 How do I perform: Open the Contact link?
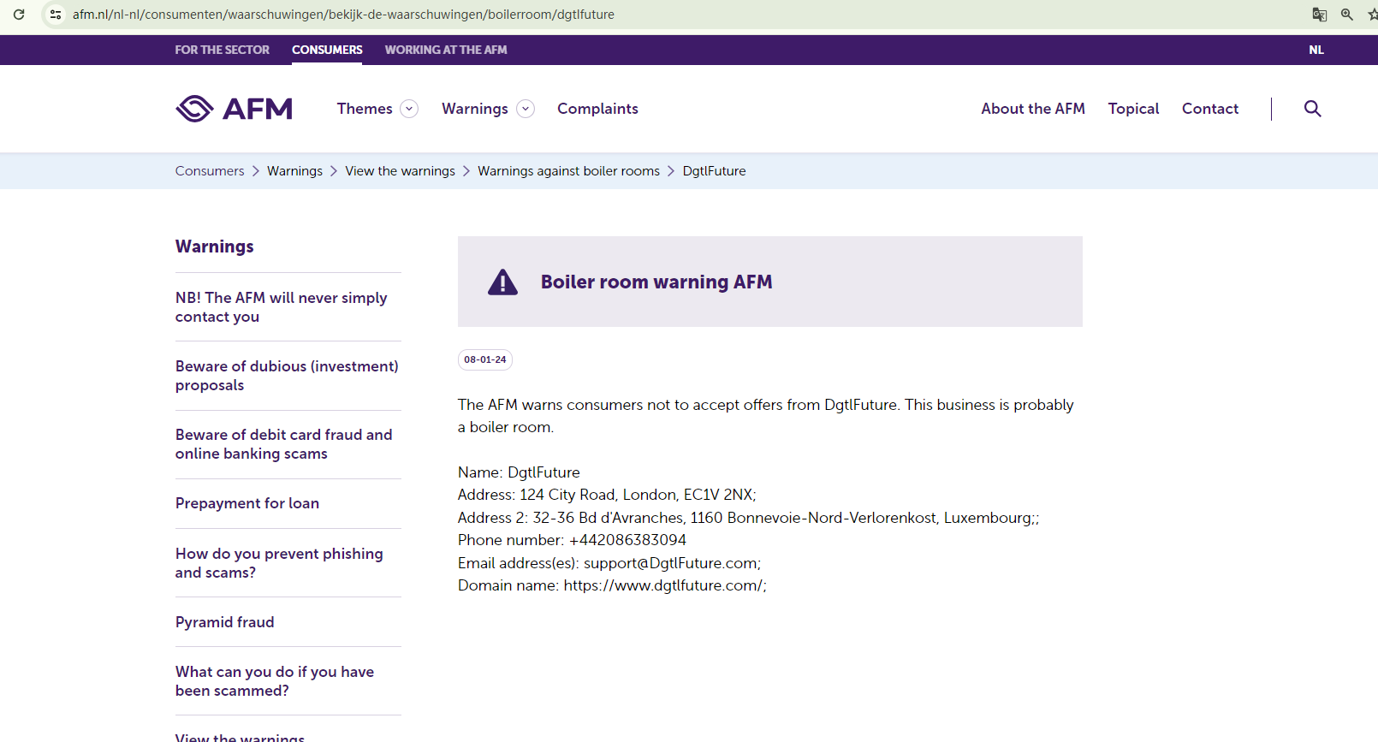[1209, 109]
